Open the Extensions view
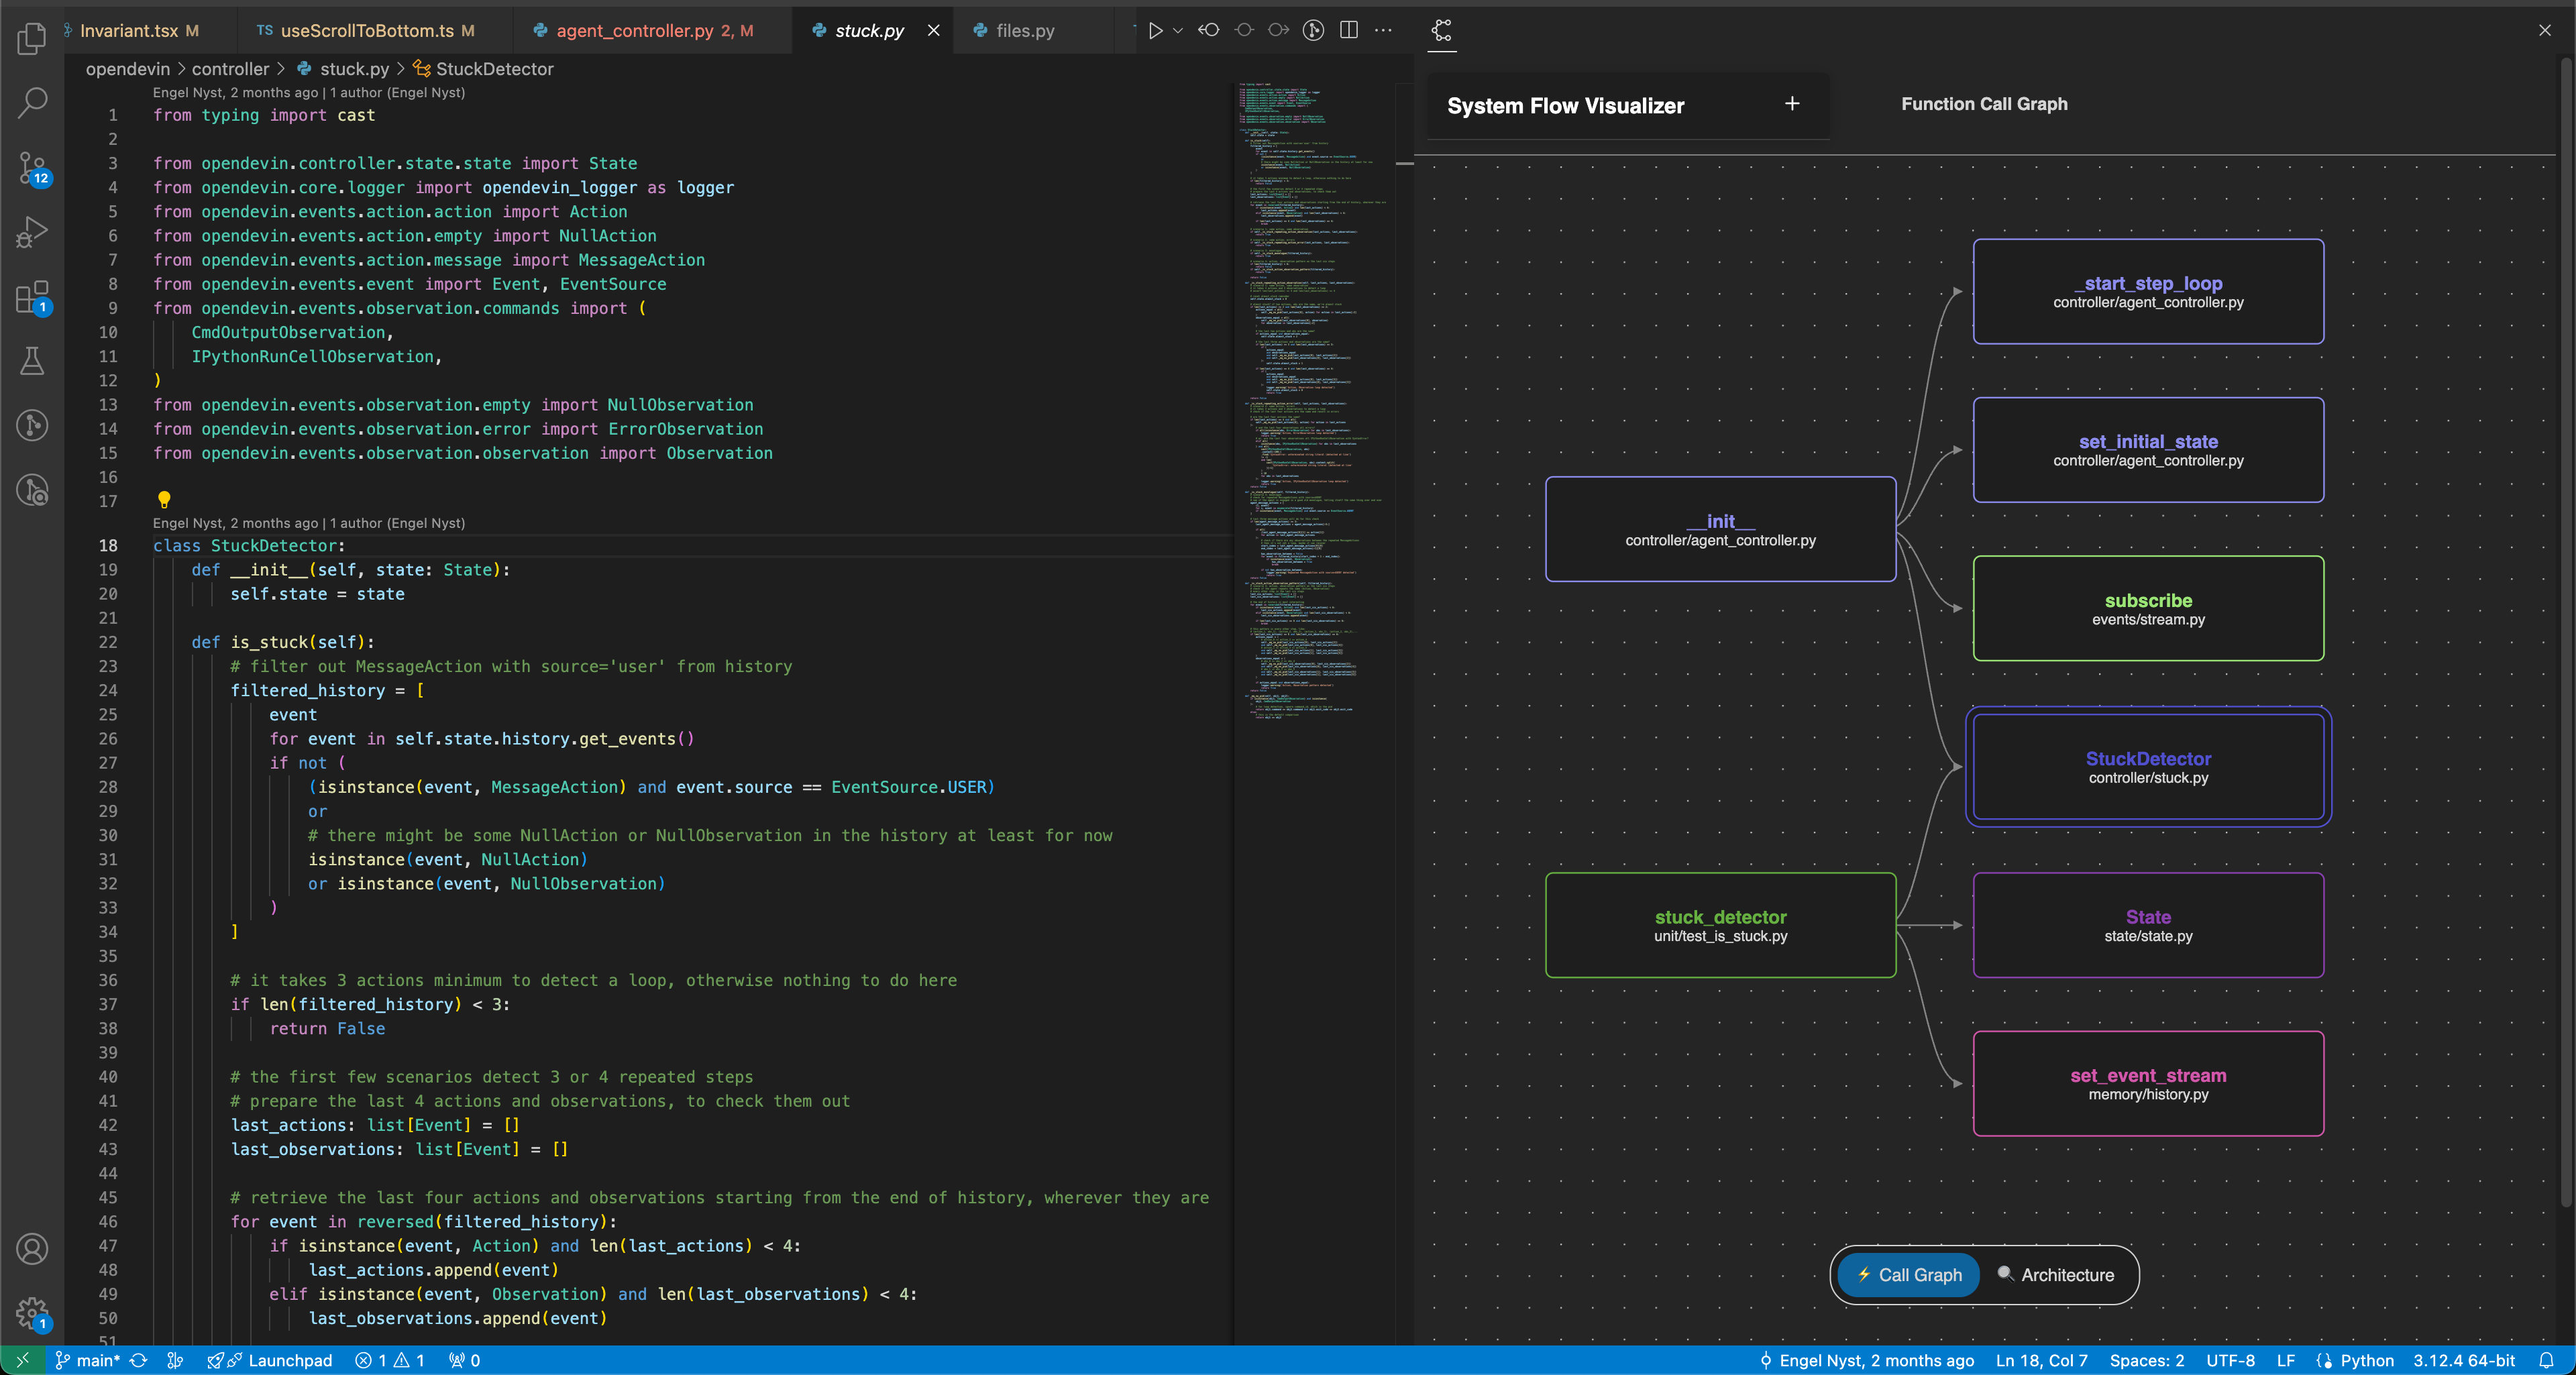 point(32,297)
